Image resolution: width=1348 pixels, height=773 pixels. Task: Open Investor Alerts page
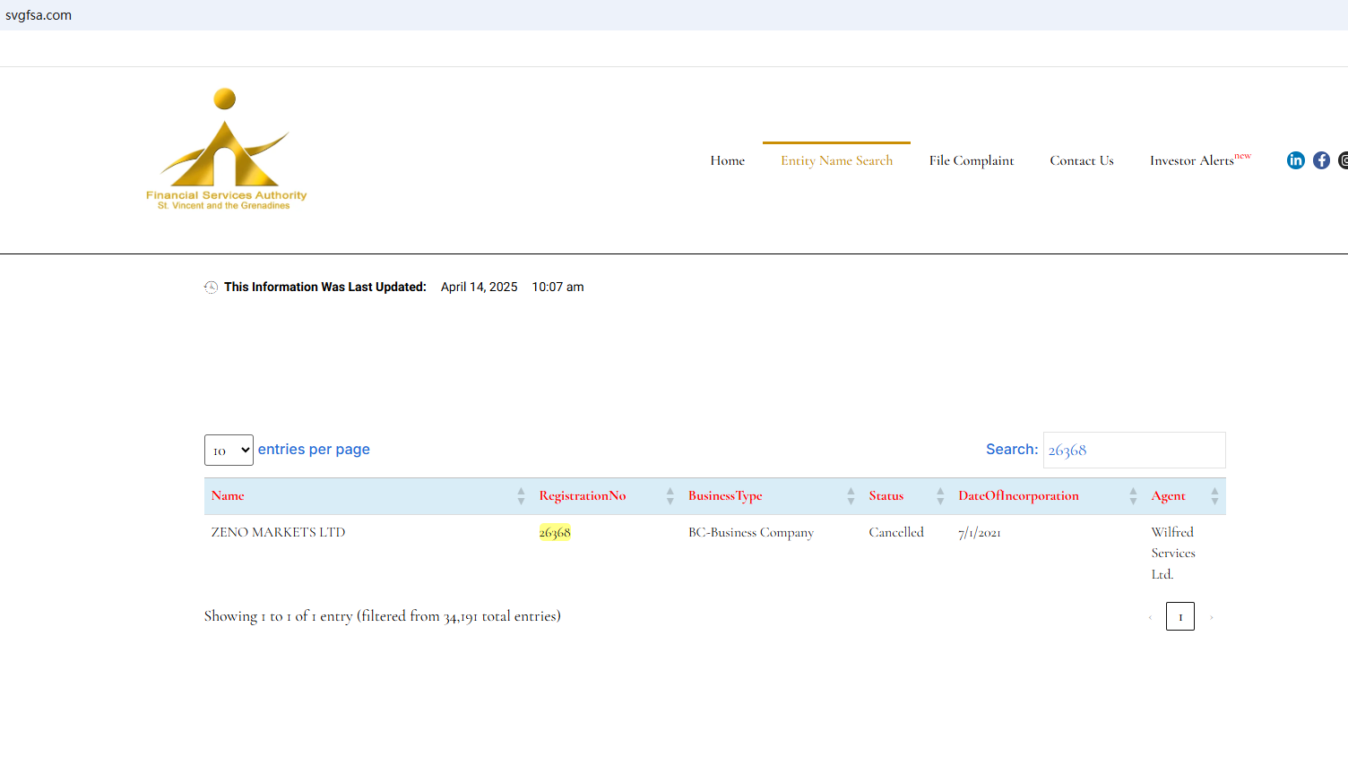[x=1192, y=161]
